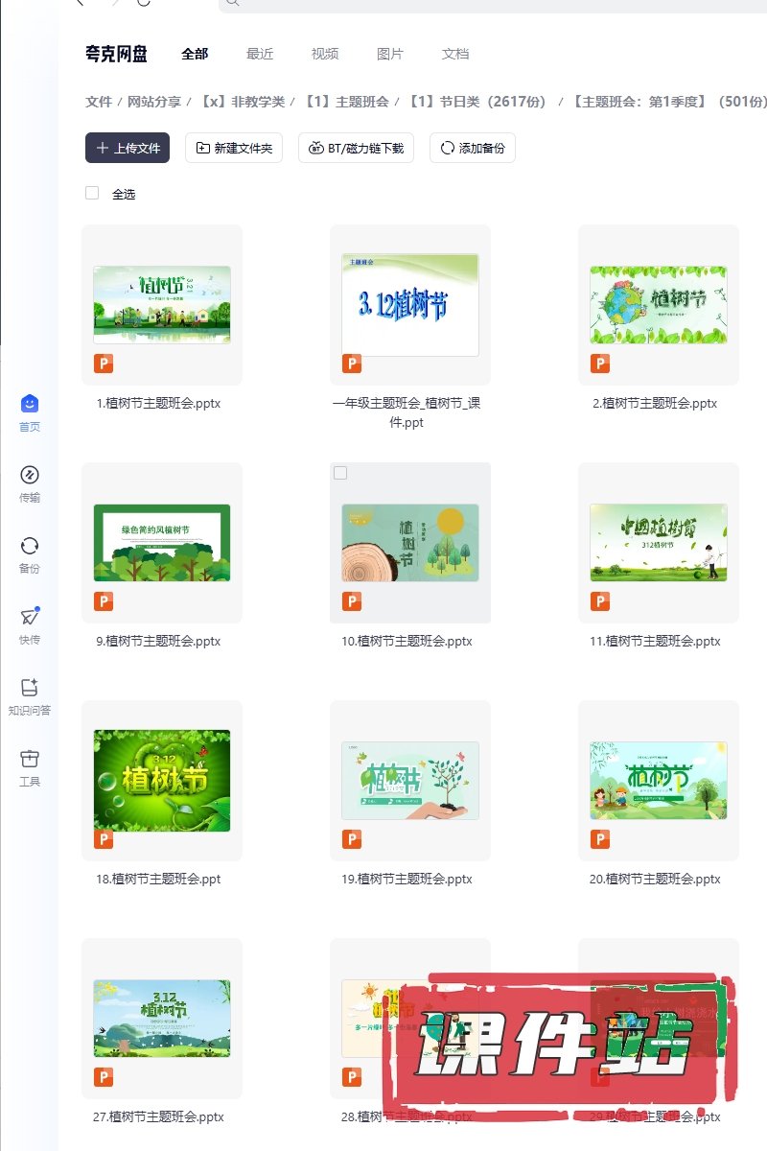Toggle the 全选 select-all checkbox
This screenshot has width=767, height=1151.
coord(92,193)
